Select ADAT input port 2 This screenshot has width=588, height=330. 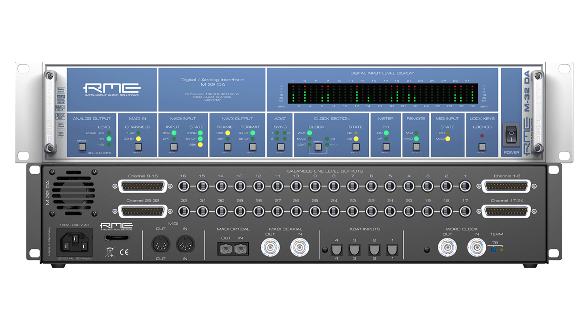pyautogui.click(x=374, y=250)
